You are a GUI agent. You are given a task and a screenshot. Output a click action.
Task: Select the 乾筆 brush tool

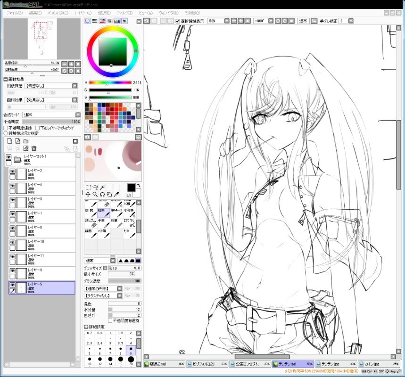click(x=104, y=213)
